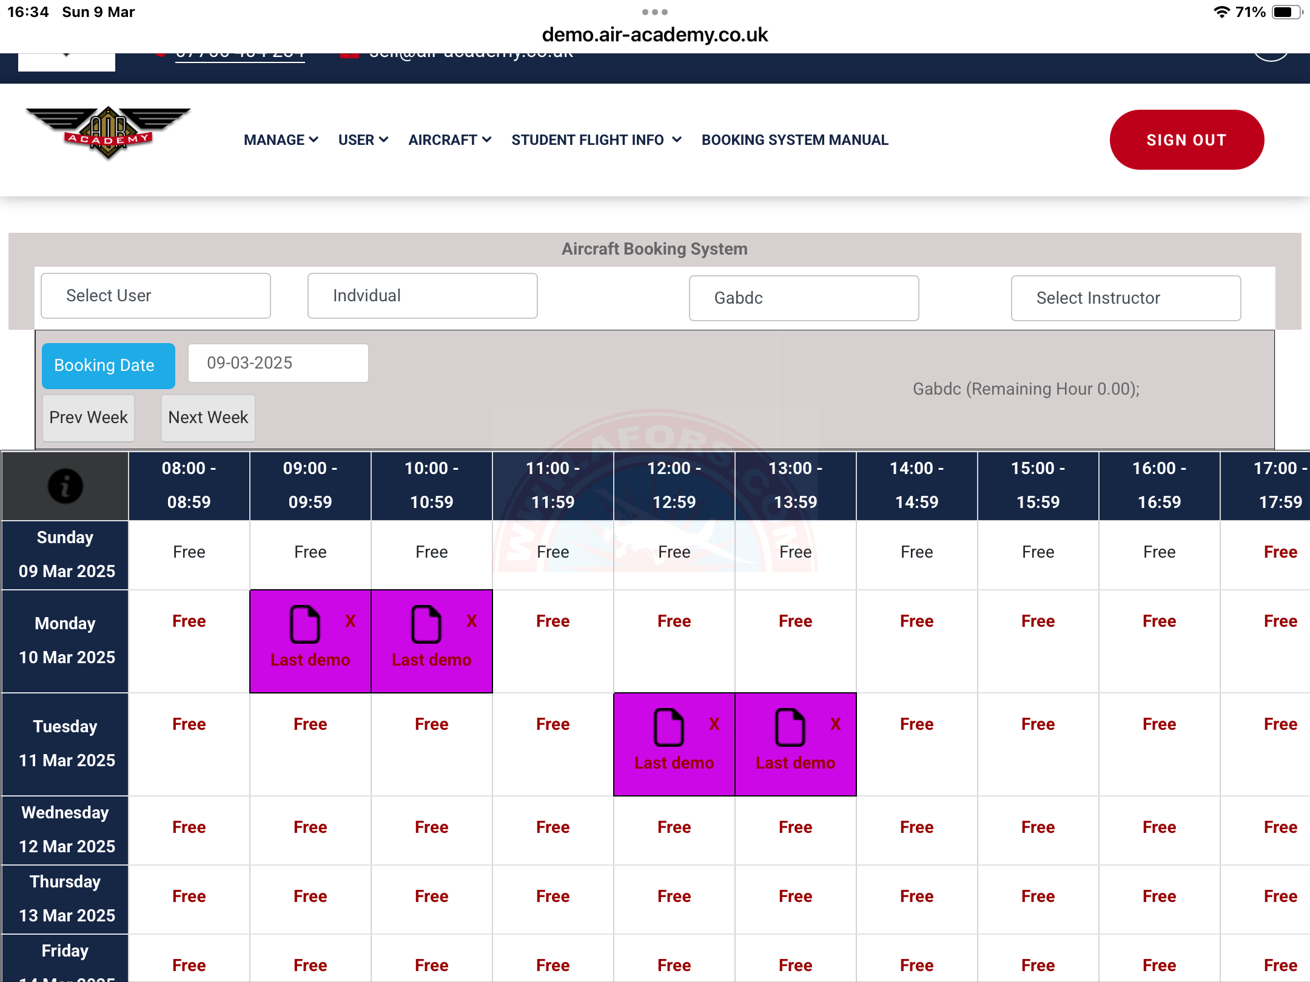
Task: Expand the MANAGE menu
Action: tap(281, 140)
